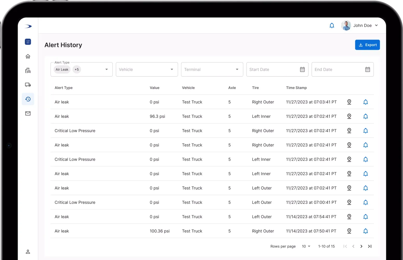Open the truck vehicles icon in sidebar
403x260 pixels.
28,85
